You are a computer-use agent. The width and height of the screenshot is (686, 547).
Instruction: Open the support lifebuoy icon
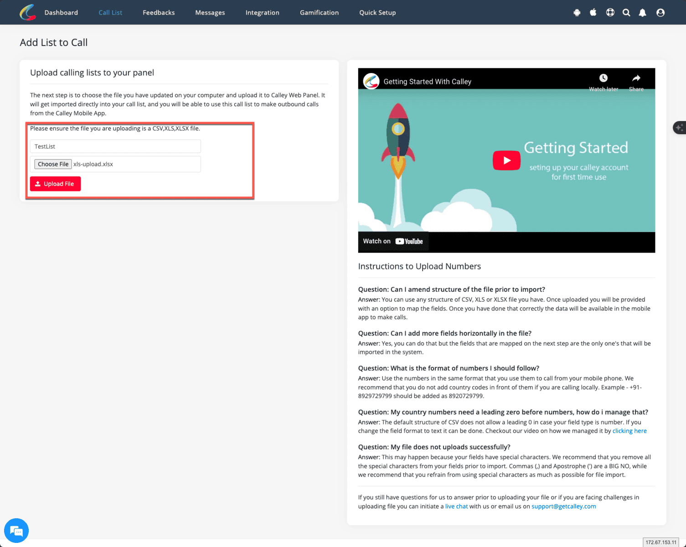point(610,12)
